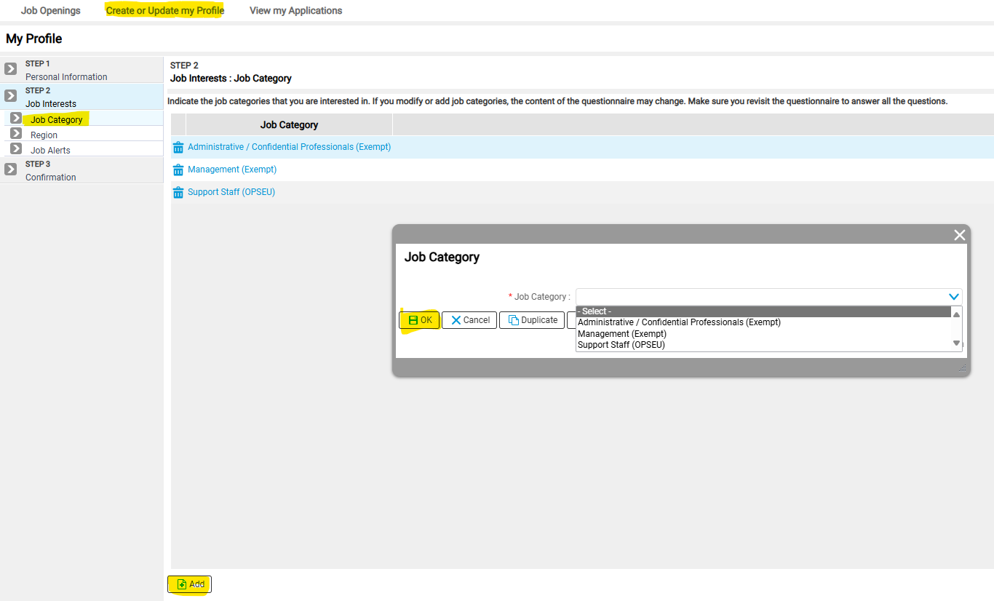Switch to View my Applications tab

click(x=295, y=11)
